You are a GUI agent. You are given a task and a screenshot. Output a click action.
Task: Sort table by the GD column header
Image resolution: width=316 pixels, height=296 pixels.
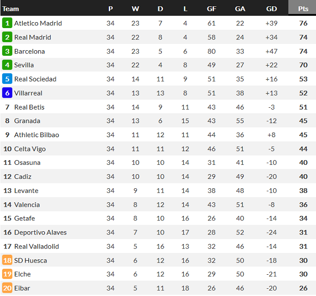point(272,9)
